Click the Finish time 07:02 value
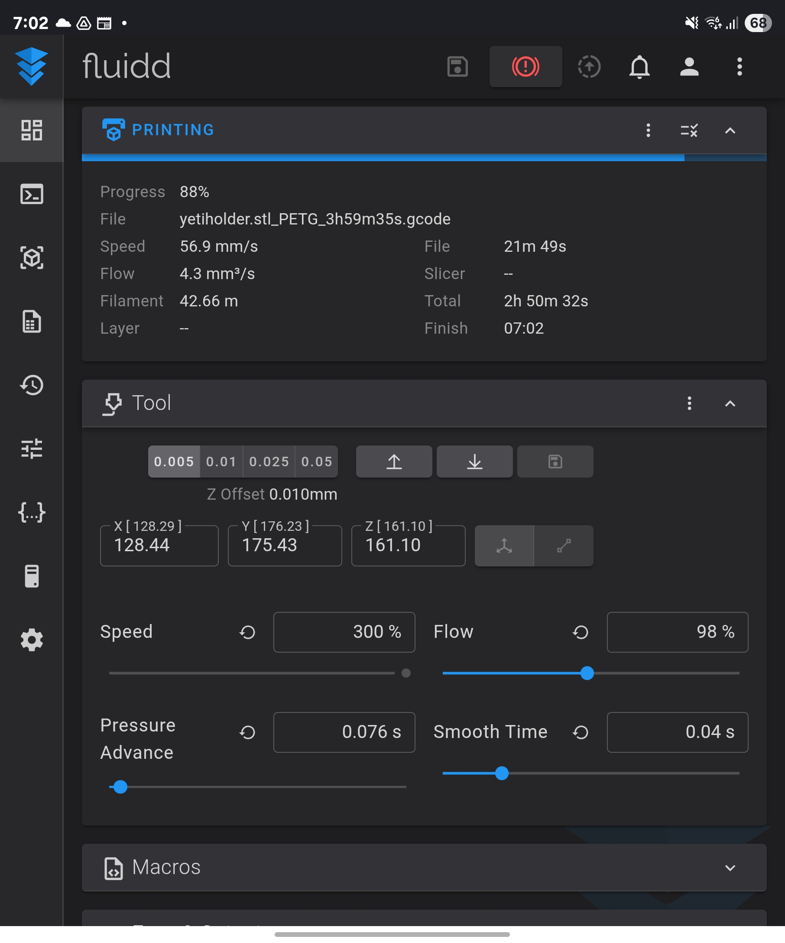The height and width of the screenshot is (943, 785). [524, 328]
